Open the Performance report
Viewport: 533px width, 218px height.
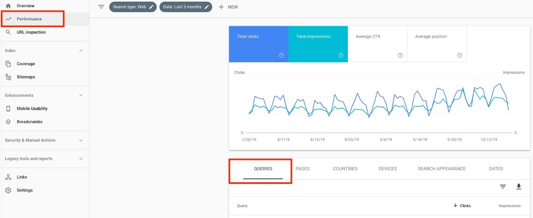coord(29,19)
